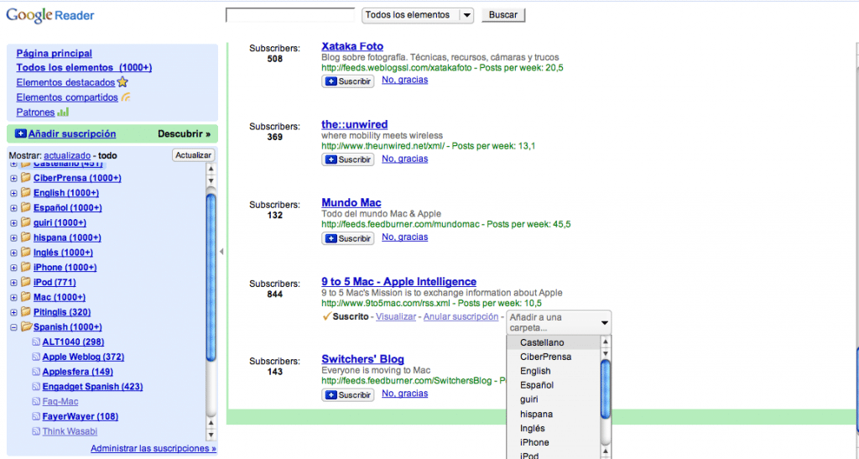This screenshot has height=459, width=859.
Task: Expand the iPod folder
Action: tap(13, 283)
